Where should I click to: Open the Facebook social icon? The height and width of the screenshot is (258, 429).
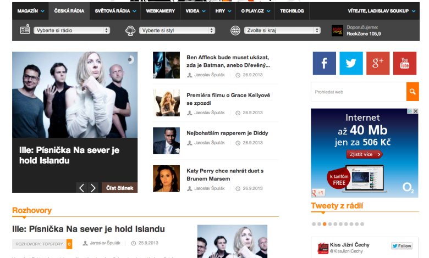pyautogui.click(x=324, y=63)
